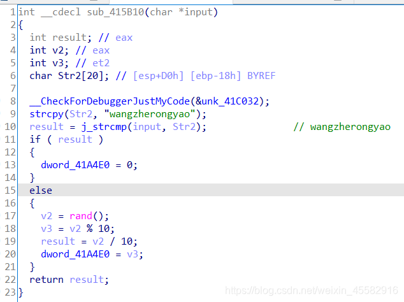
Task: Click the "eax" comment on line 3
Action: pos(124,38)
